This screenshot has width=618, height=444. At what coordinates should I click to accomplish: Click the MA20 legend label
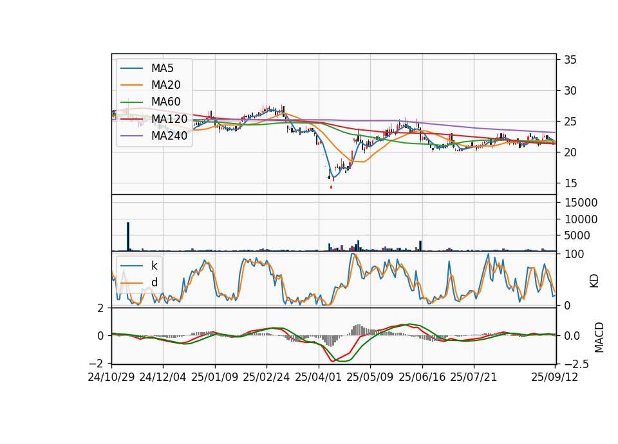[x=165, y=85]
